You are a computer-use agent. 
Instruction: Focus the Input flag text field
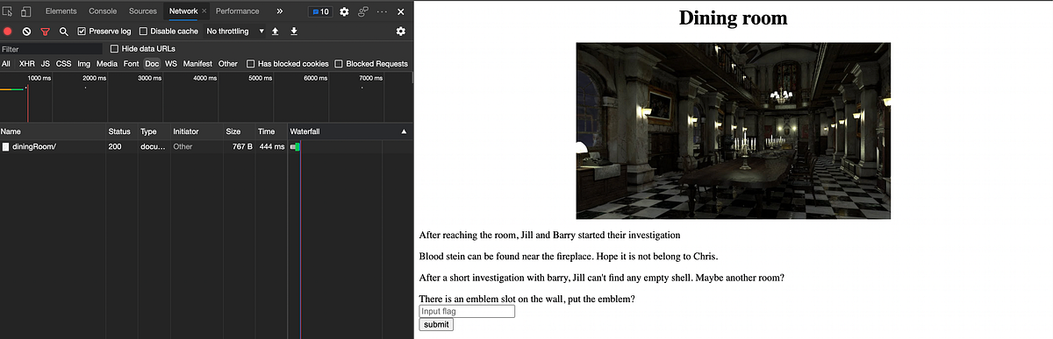click(467, 311)
